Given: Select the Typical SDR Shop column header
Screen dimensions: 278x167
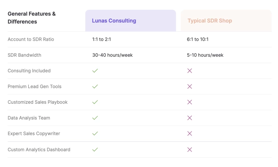Looking at the screenshot, I should (x=210, y=21).
